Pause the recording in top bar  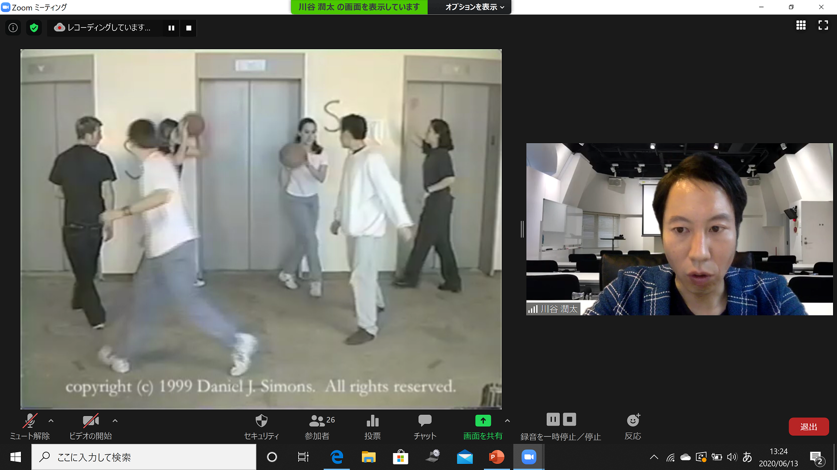(x=171, y=28)
